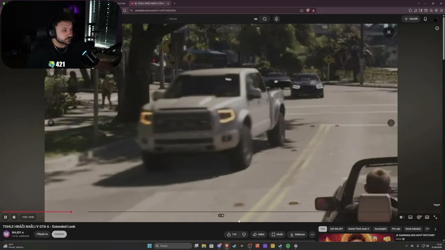The height and width of the screenshot is (250, 445).
Task: Open Brave Rewards triangle icon
Action: 313,10
